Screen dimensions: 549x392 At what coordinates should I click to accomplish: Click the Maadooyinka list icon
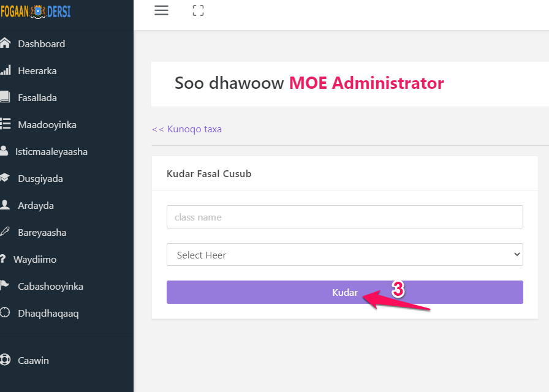click(6, 124)
